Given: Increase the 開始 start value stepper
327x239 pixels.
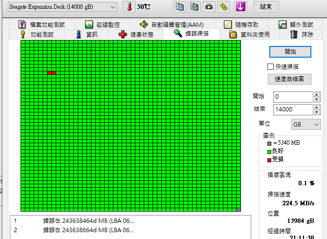Looking at the screenshot, I should click(x=316, y=94).
